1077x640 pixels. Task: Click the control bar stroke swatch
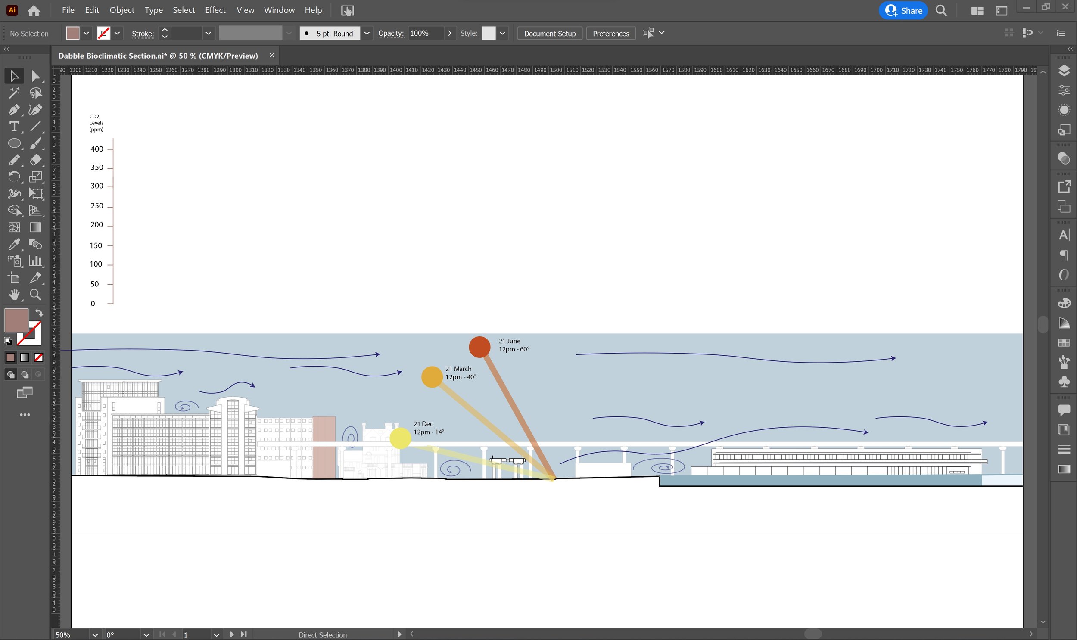point(103,33)
